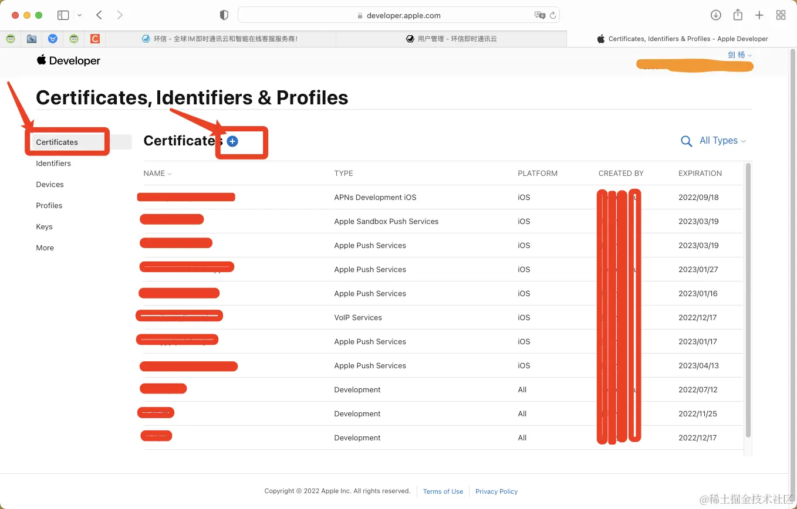Click the CREATED BY column header

(621, 173)
